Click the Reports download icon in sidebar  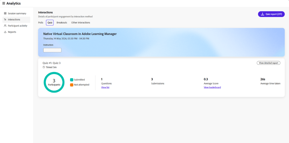coord(5,32)
